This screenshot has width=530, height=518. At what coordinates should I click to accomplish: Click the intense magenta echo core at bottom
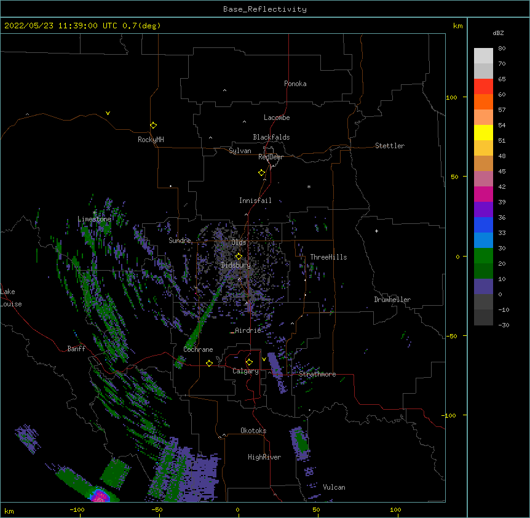(x=100, y=496)
